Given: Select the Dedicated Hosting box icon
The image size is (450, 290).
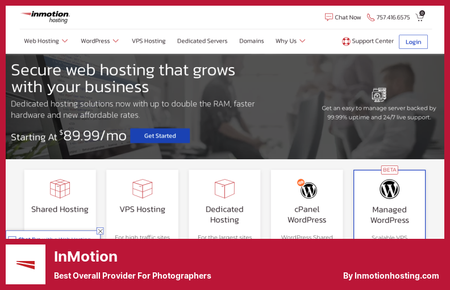Looking at the screenshot, I should pyautogui.click(x=224, y=189).
